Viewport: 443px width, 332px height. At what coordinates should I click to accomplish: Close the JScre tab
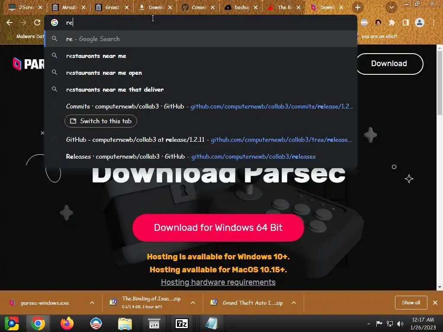[40, 7]
